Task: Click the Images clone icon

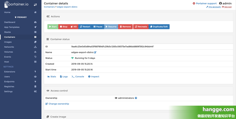Action: (x=35, y=42)
